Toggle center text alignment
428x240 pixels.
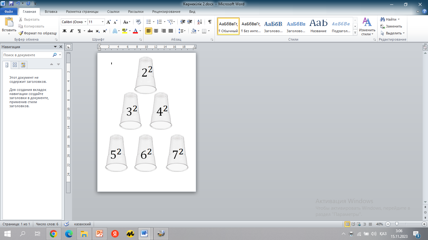point(156,31)
